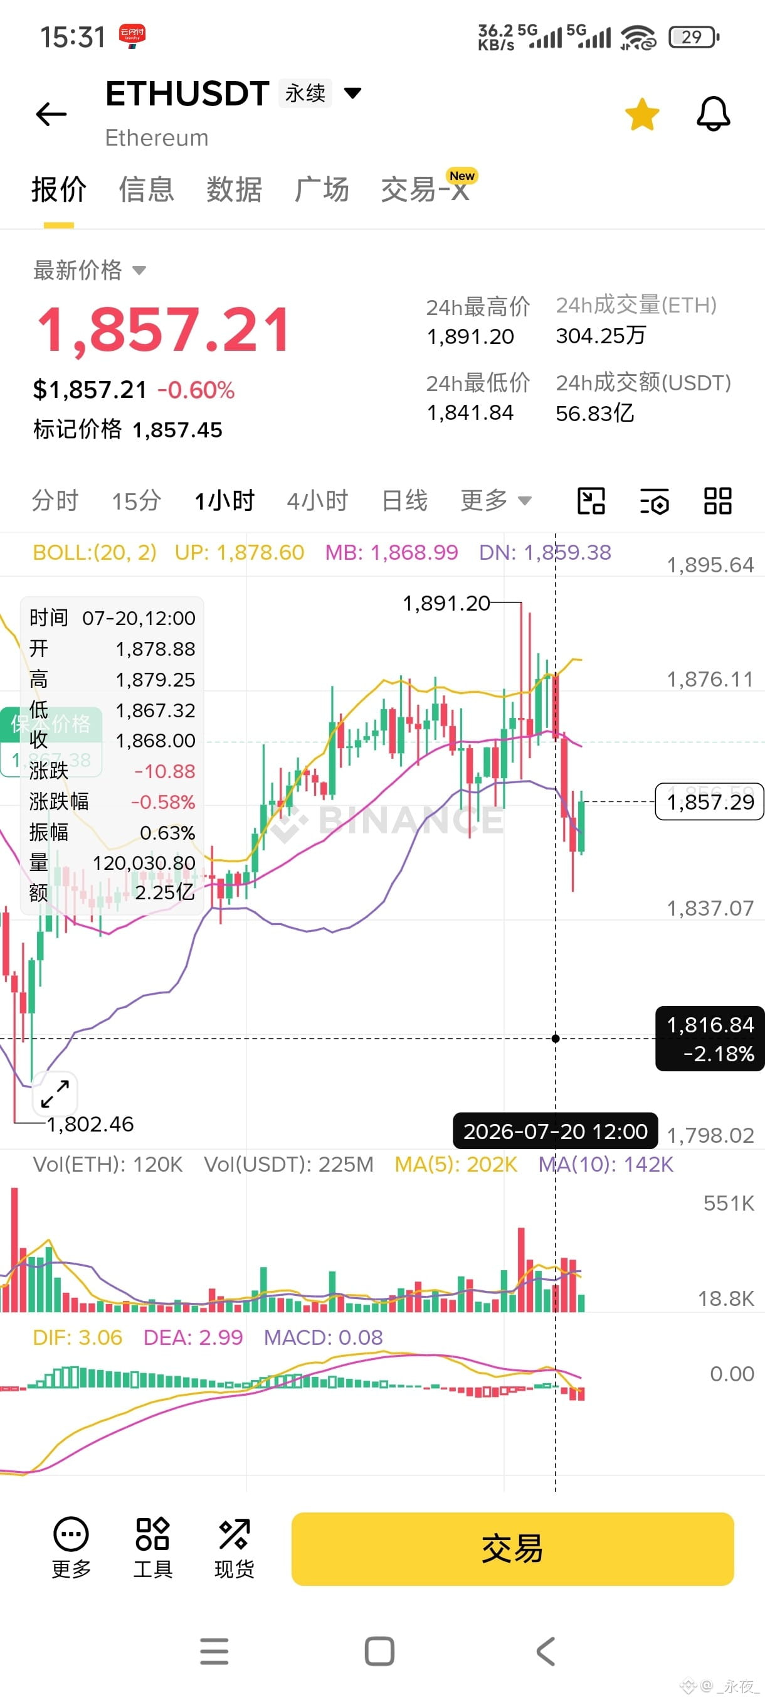Tap the 更多 icon in bottom bar

click(x=71, y=1548)
